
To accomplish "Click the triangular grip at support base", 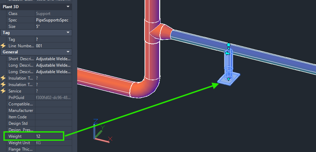I will point(229,80).
